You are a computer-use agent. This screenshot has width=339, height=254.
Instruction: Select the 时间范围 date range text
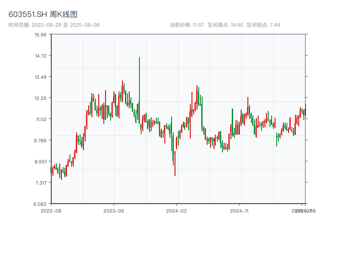pyautogui.click(x=54, y=25)
